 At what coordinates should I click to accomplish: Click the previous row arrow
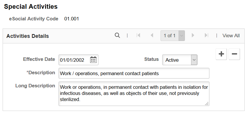tap(152, 36)
